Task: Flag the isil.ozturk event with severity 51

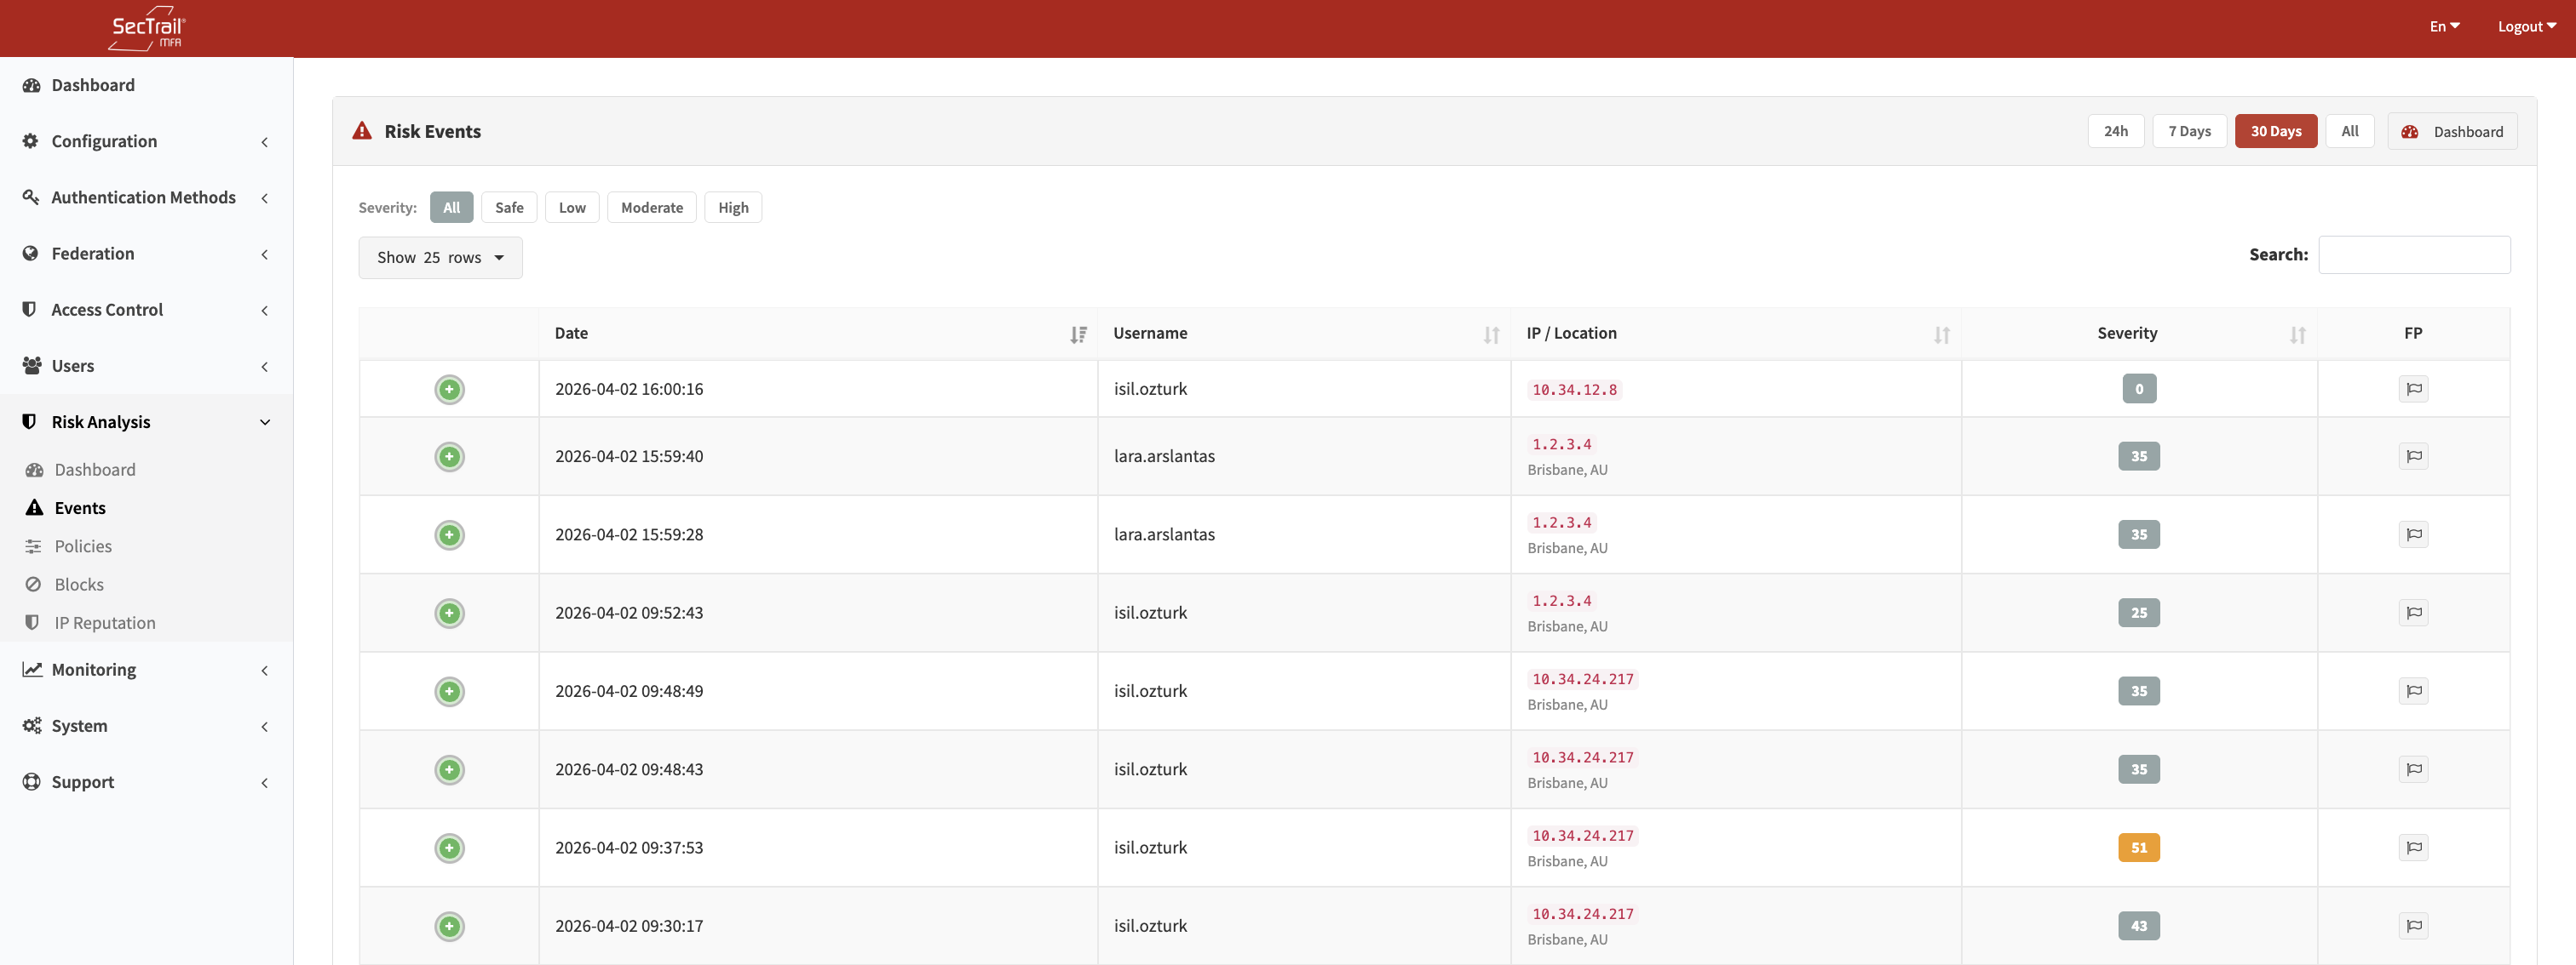Action: [2413, 846]
